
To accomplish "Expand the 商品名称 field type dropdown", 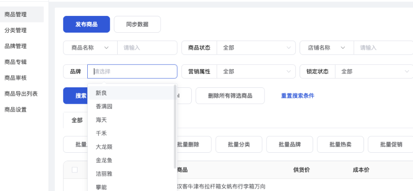I will [x=107, y=48].
